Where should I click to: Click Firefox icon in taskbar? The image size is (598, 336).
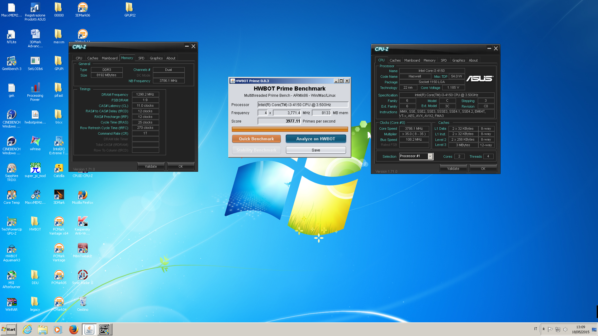click(74, 329)
